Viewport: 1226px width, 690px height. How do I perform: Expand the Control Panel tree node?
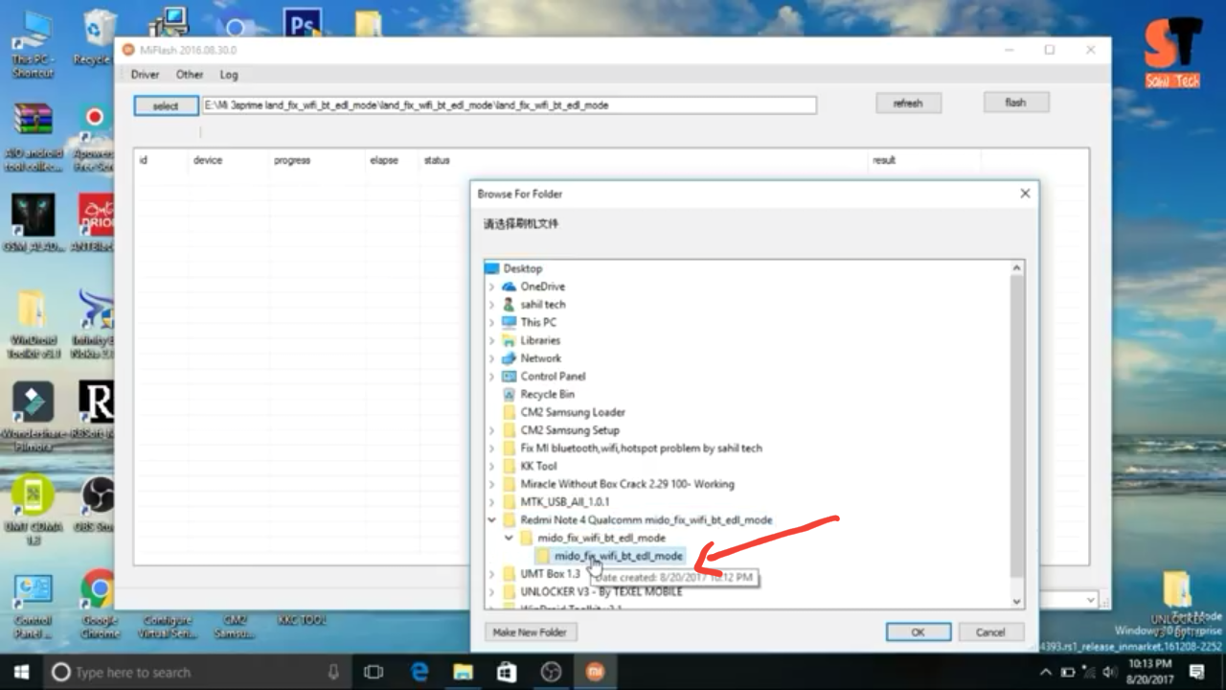tap(492, 377)
